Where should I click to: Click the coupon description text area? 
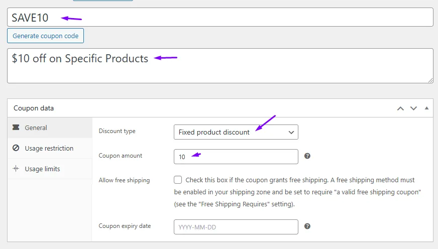click(x=220, y=66)
